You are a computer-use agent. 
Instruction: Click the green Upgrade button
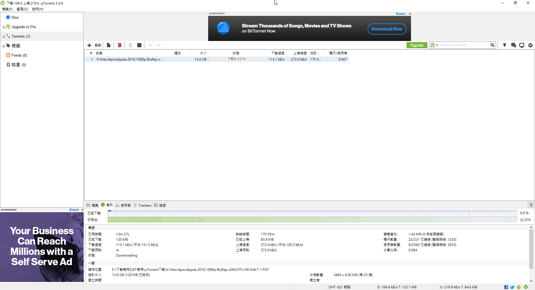[x=417, y=45]
